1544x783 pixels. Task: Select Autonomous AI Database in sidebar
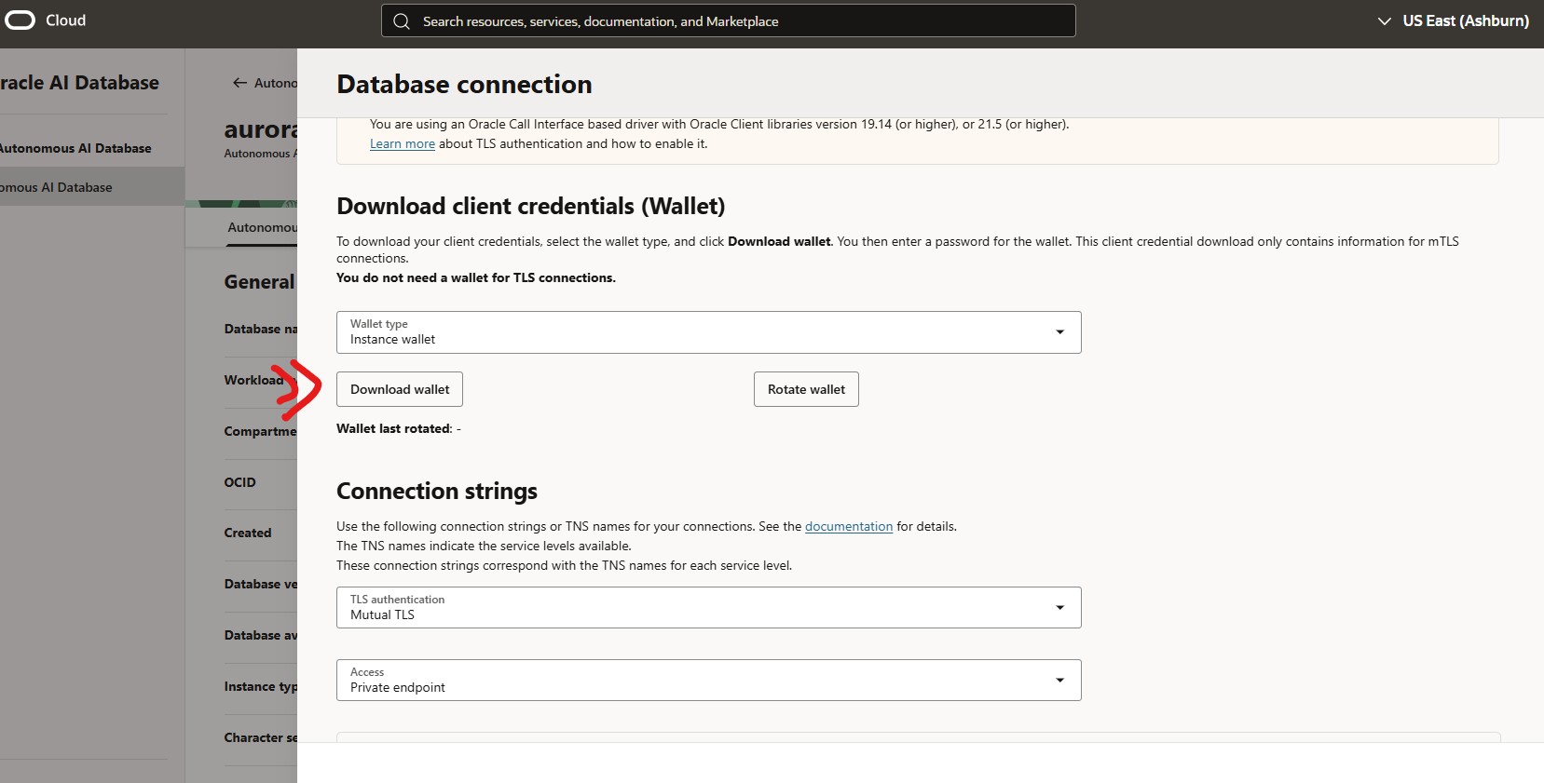click(x=75, y=148)
